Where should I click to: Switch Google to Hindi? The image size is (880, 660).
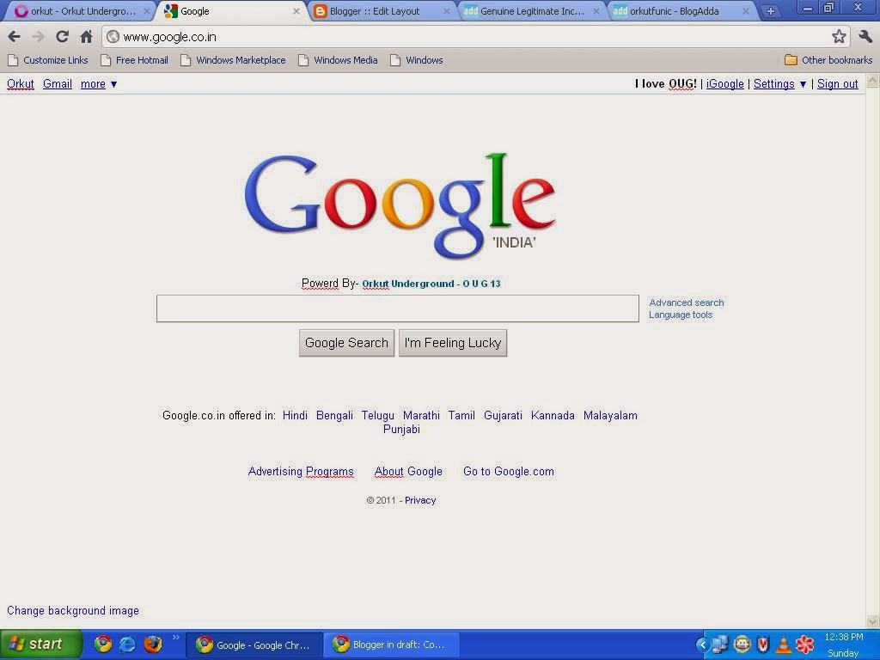click(295, 415)
